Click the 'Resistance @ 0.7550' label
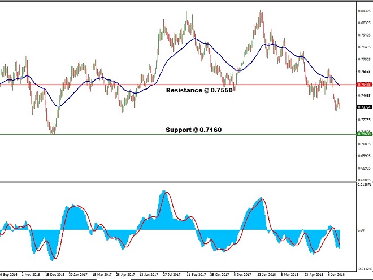Screen dimensions: 373x280 (x=199, y=90)
